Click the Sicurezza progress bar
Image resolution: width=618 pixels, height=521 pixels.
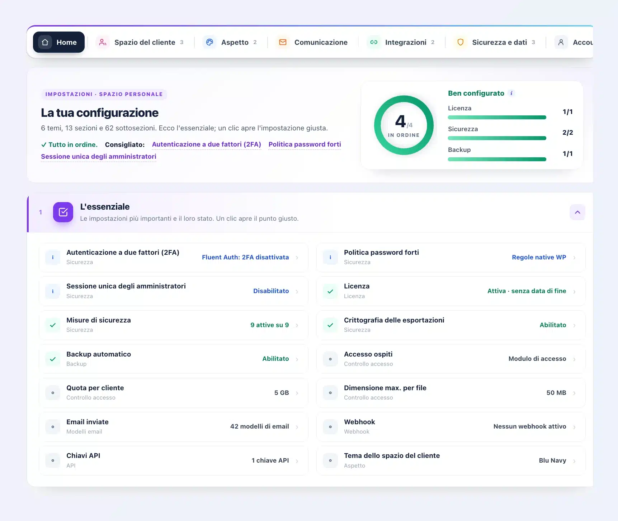(497, 138)
